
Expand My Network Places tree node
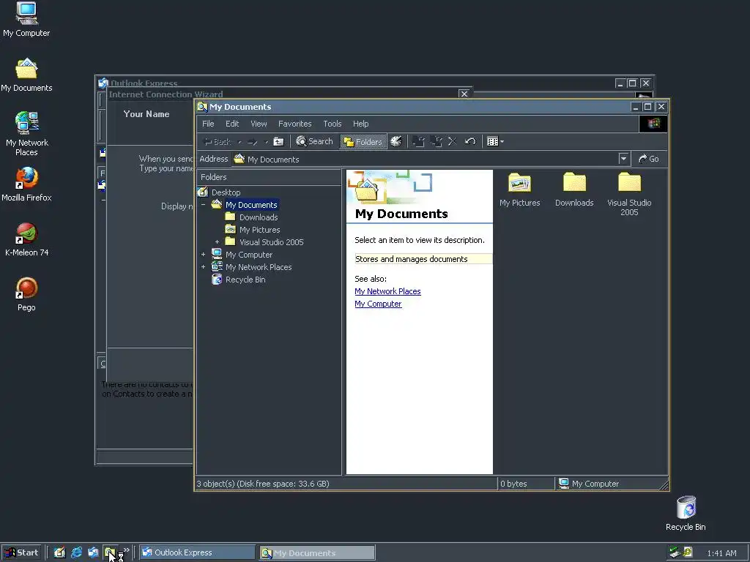[x=204, y=266]
